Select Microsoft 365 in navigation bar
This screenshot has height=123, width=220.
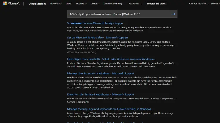pyautogui.click(x=55, y=4)
